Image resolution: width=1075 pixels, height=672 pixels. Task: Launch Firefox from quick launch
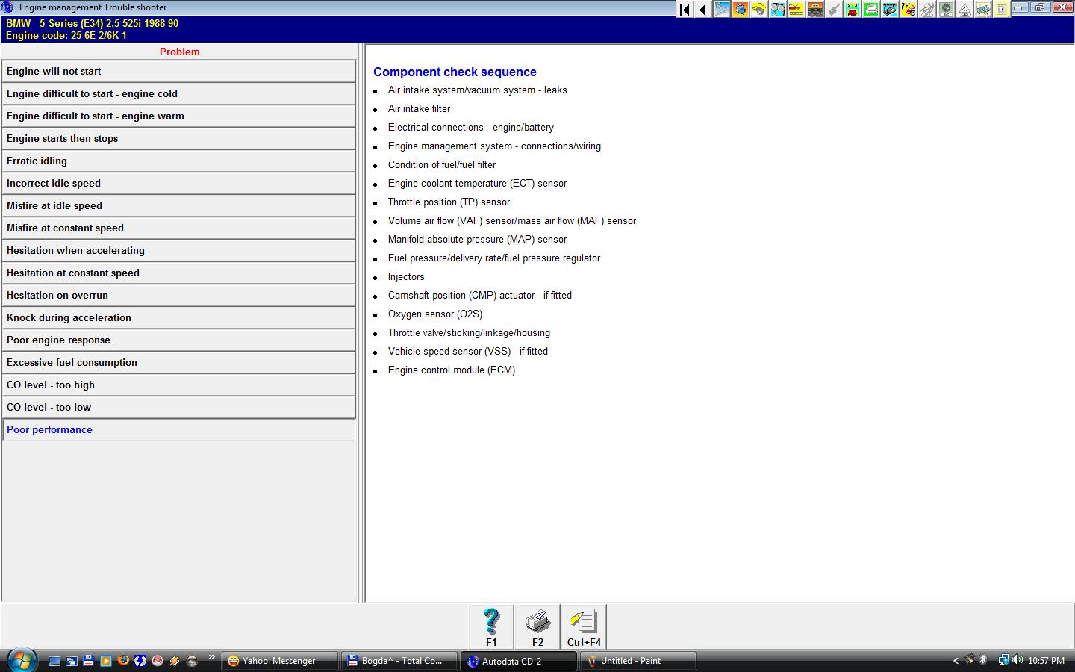tap(123, 660)
